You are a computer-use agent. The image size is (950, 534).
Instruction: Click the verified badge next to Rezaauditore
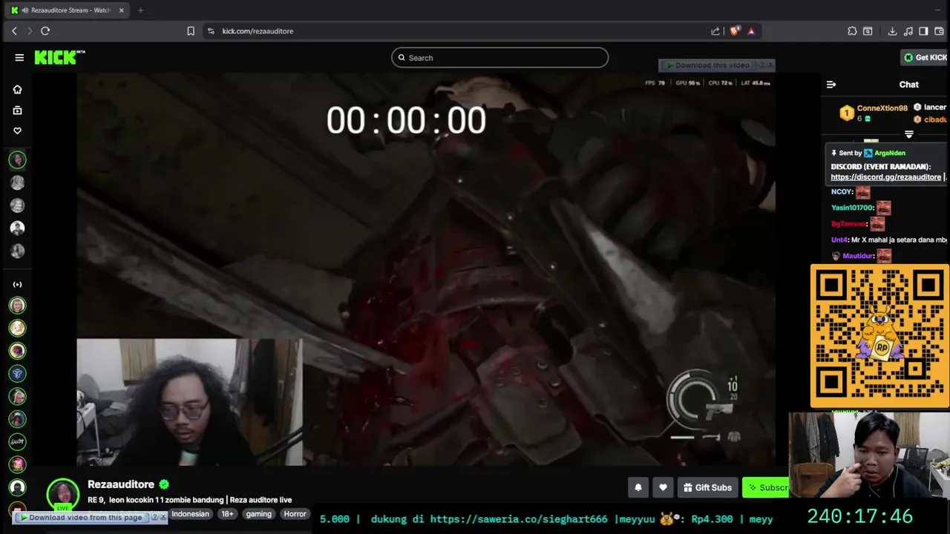point(164,484)
